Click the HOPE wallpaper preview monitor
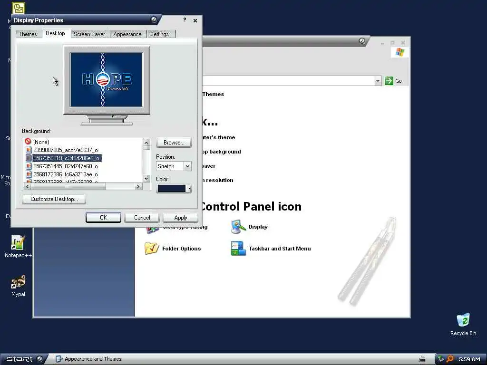Image resolution: width=487 pixels, height=365 pixels. point(107,80)
